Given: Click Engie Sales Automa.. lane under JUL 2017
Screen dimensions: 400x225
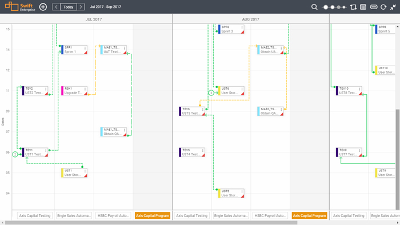Looking at the screenshot, I should [x=74, y=215].
